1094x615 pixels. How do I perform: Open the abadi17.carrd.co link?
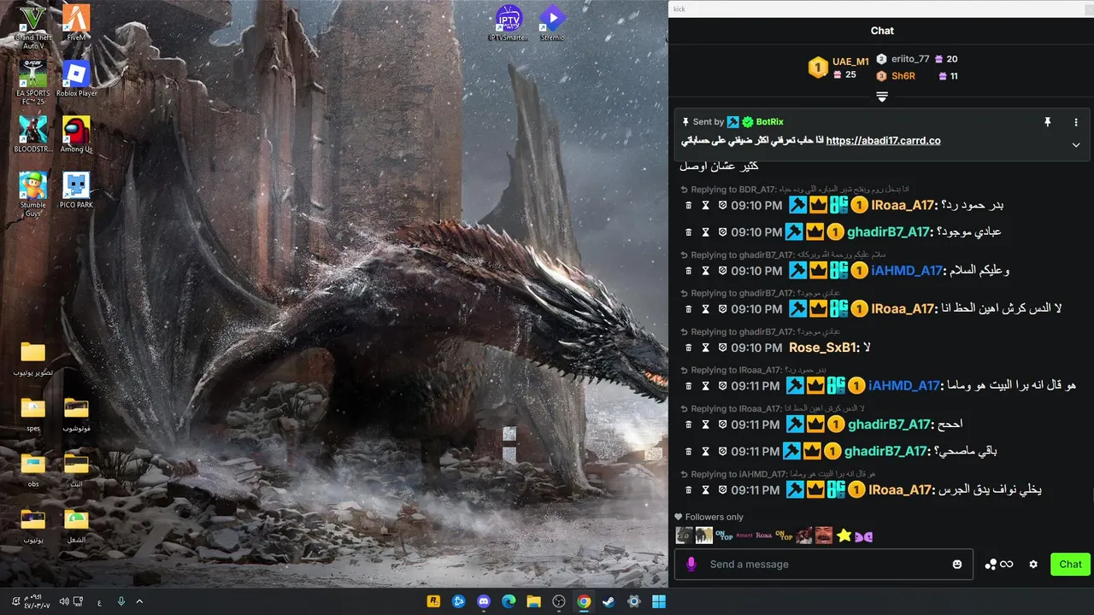click(x=884, y=140)
